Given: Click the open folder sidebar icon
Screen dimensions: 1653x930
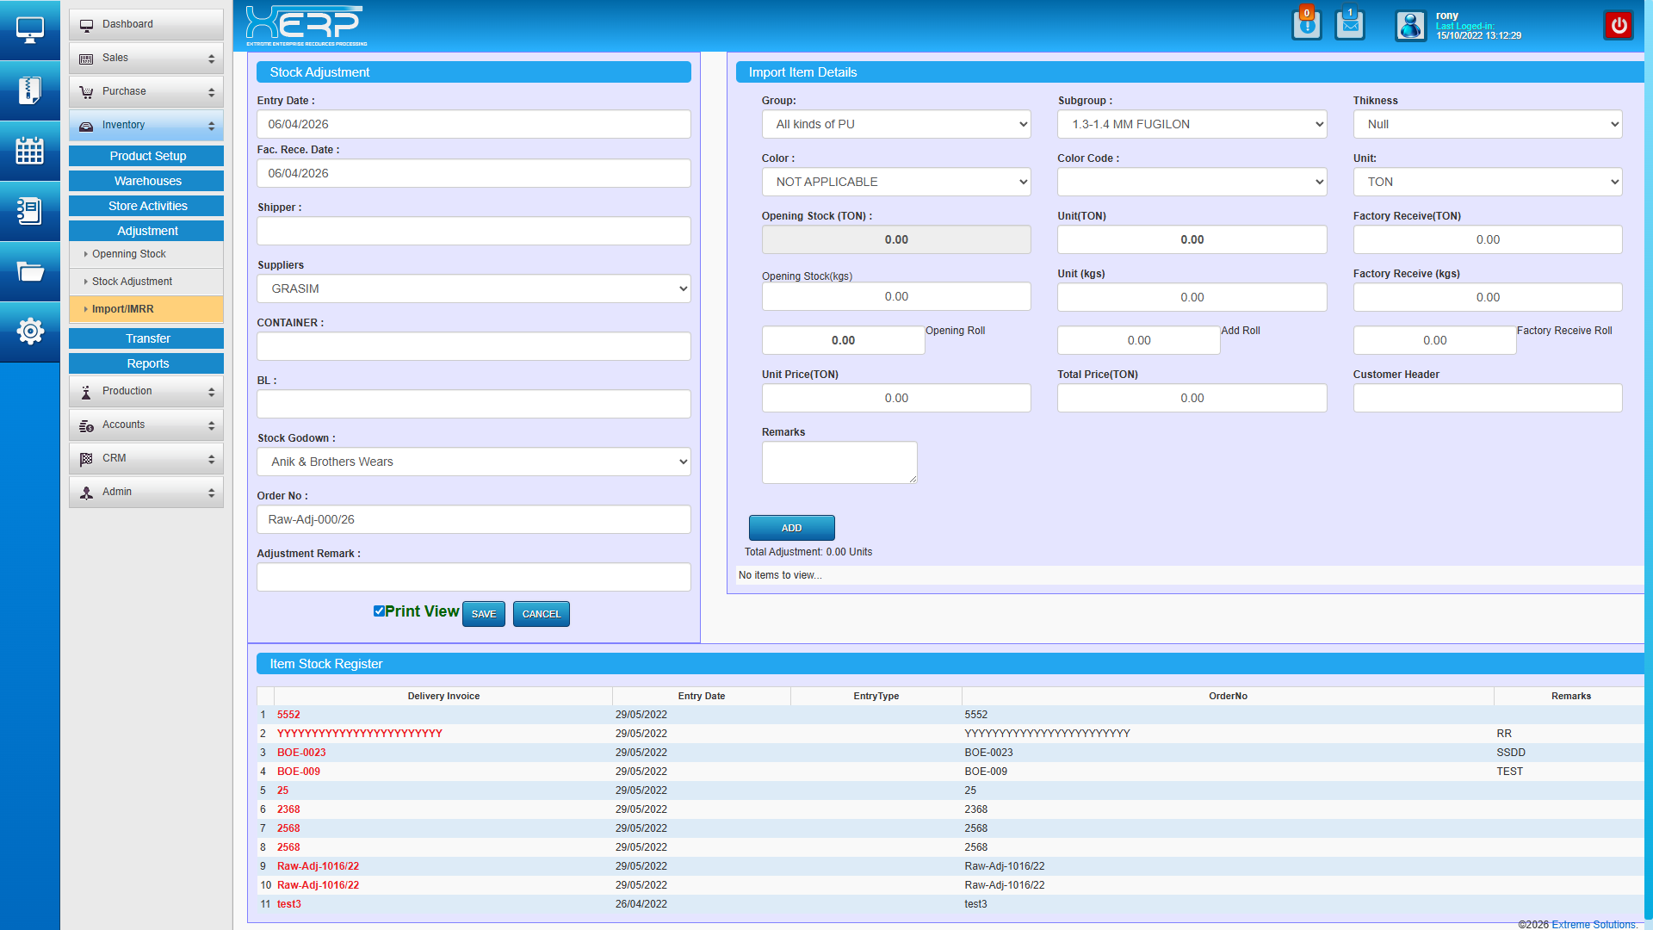Looking at the screenshot, I should 29,272.
